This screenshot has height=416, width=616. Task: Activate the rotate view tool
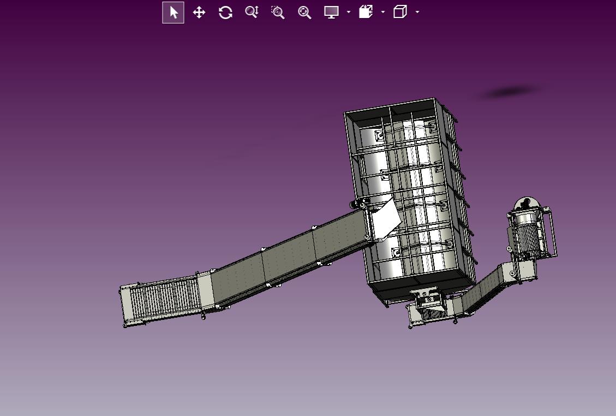[225, 13]
